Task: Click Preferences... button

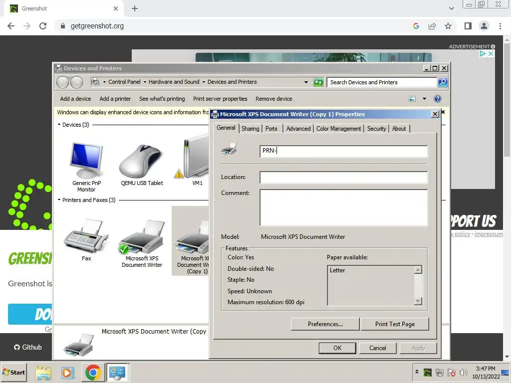Action: click(x=325, y=324)
